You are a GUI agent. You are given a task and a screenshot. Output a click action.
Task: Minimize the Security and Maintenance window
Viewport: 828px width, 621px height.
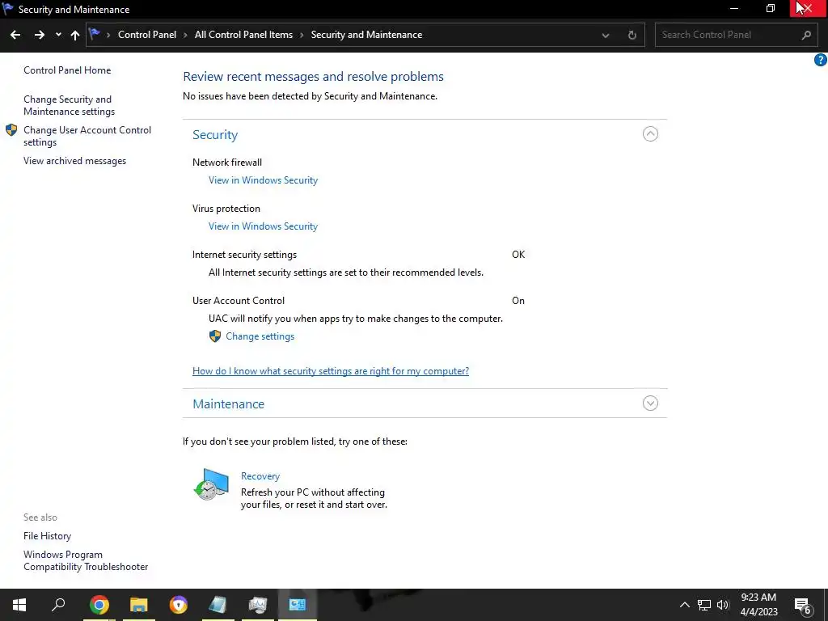click(734, 8)
